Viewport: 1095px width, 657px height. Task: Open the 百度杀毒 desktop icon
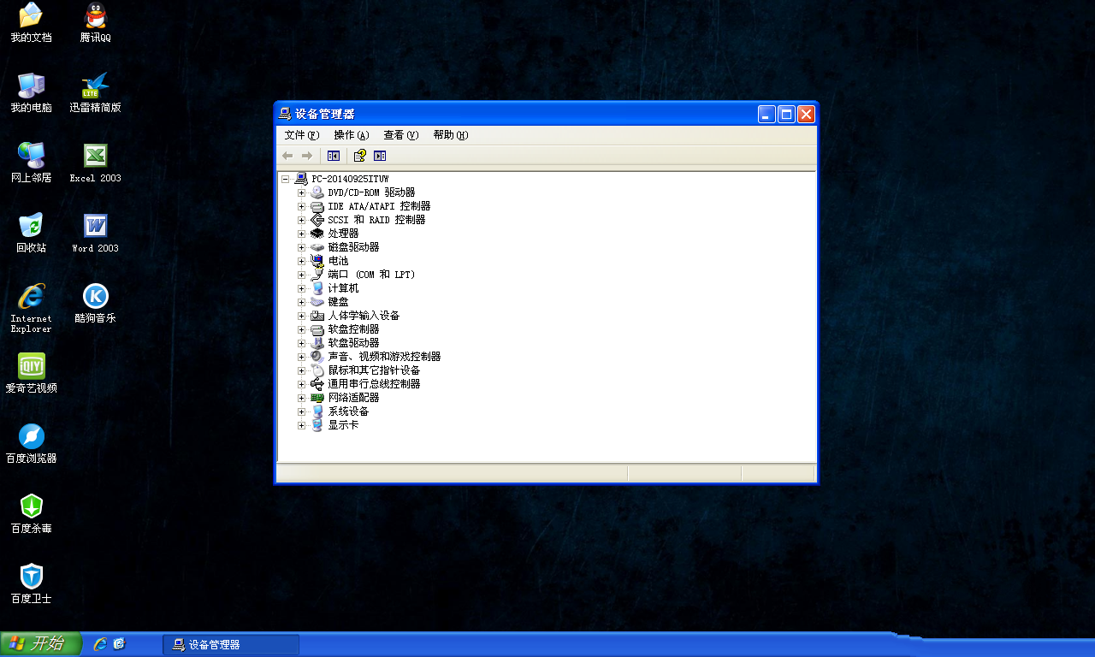coord(32,506)
